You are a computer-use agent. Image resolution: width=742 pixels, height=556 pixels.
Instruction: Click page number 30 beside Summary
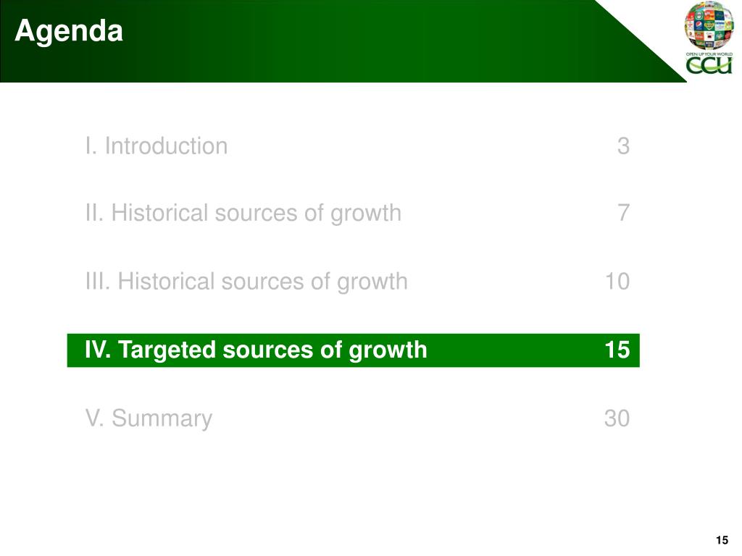(x=617, y=418)
